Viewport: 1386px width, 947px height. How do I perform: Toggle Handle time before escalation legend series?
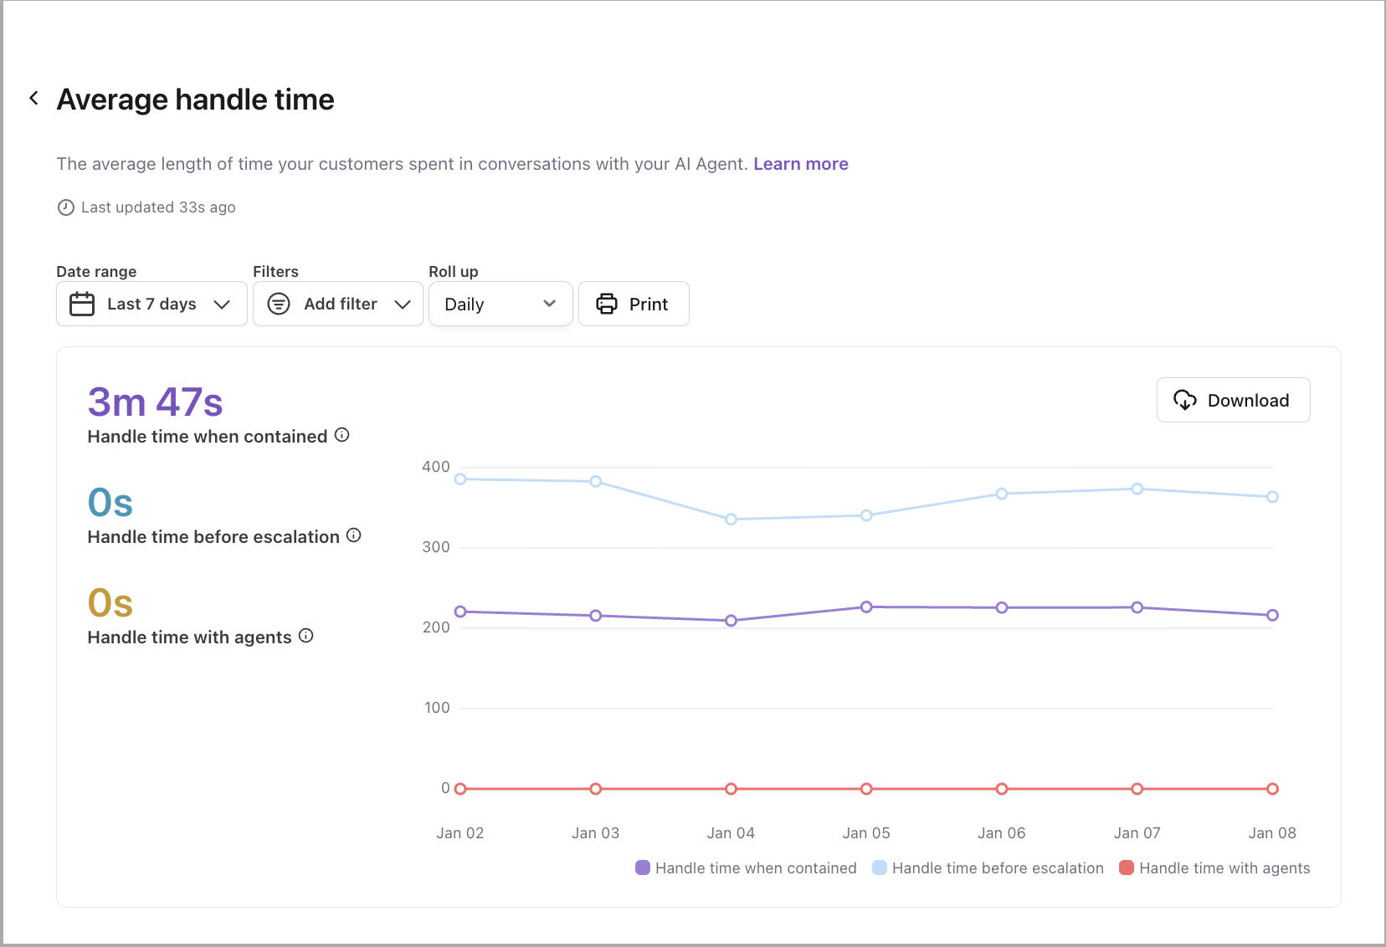pyautogui.click(x=988, y=868)
